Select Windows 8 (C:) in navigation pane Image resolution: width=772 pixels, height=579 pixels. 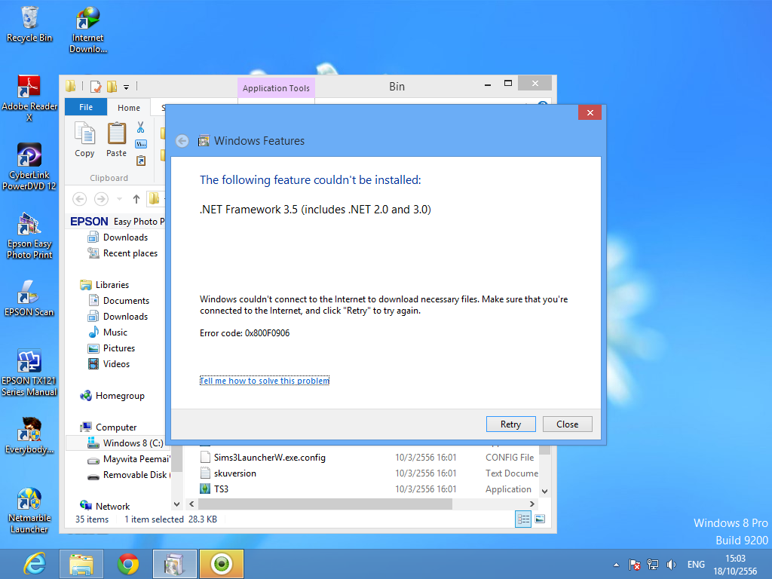[x=132, y=443]
